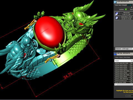Click the 3.00 X 1.50 size text
133x100 pixels.
click(x=126, y=14)
